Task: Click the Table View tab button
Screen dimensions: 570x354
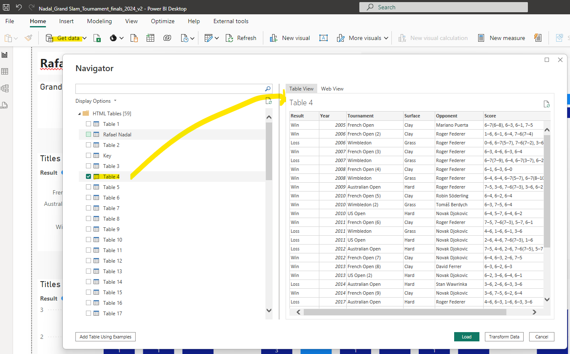Action: (302, 88)
